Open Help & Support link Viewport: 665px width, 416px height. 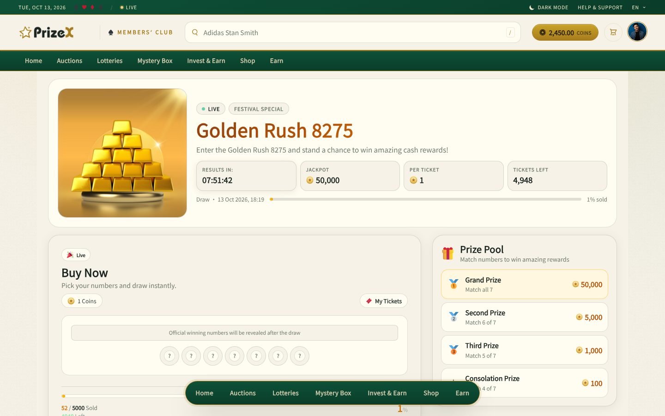click(x=600, y=7)
